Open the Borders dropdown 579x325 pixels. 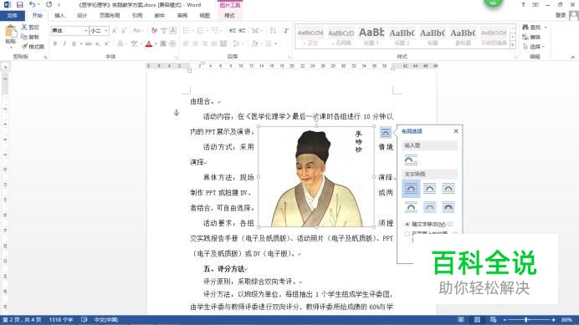click(x=275, y=44)
